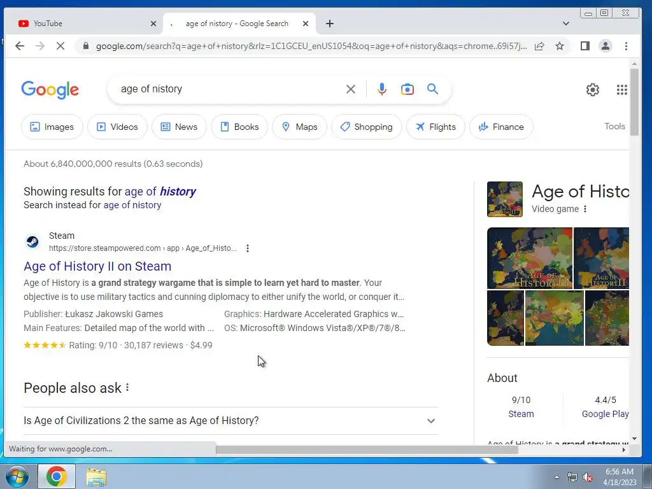Switch to Finance results

pos(501,127)
